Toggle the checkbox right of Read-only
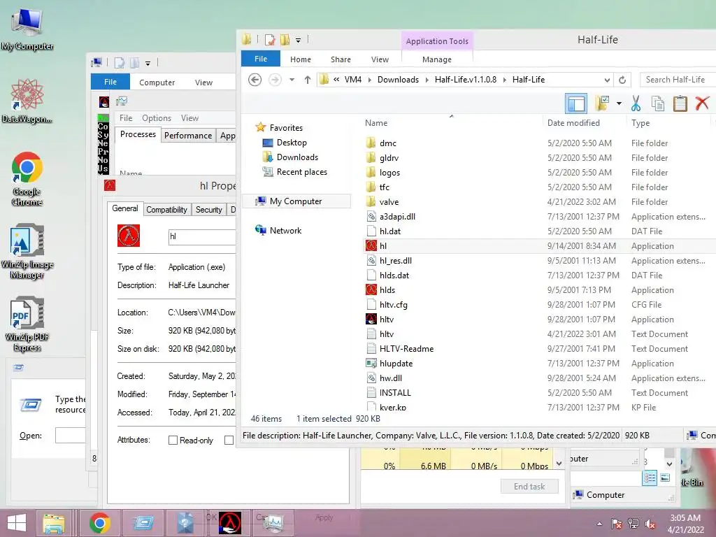This screenshot has height=537, width=716. pyautogui.click(x=229, y=441)
